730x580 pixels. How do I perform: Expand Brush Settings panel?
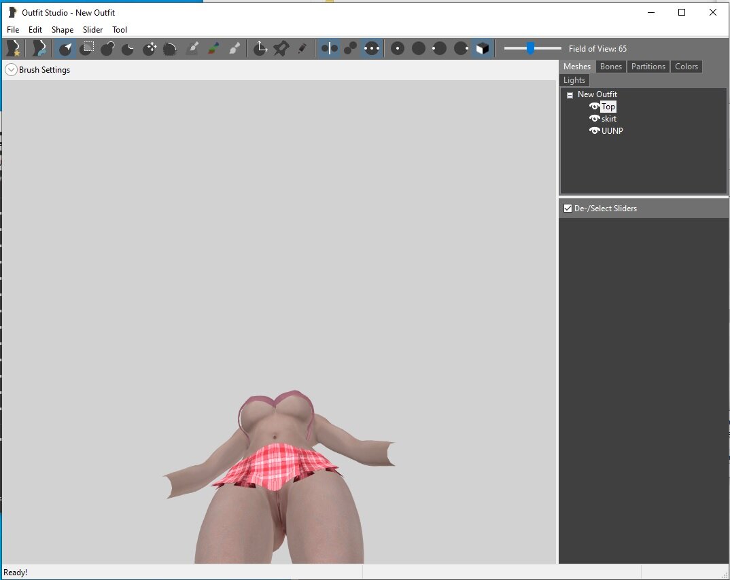click(11, 70)
